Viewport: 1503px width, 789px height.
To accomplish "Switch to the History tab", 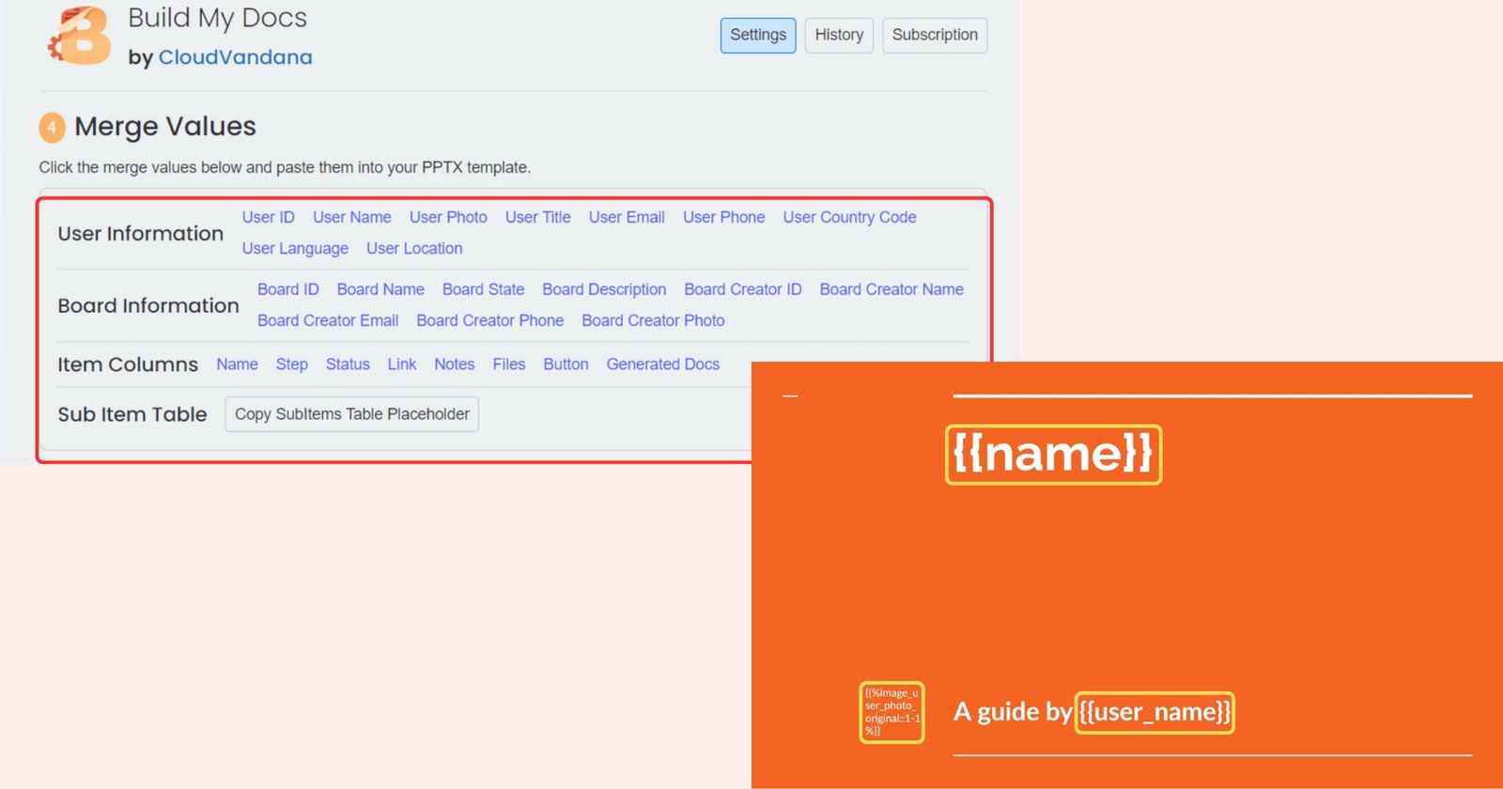I will [839, 36].
